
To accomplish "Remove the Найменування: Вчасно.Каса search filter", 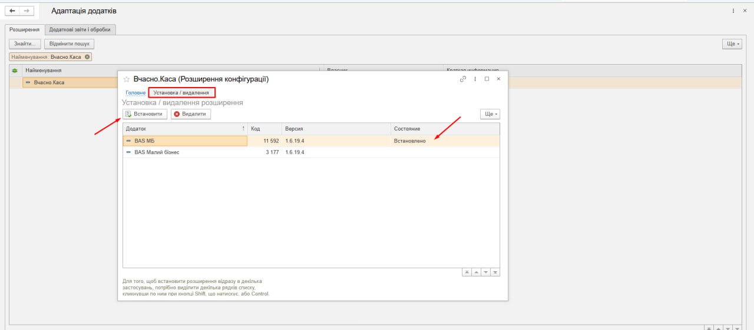I will (x=88, y=57).
